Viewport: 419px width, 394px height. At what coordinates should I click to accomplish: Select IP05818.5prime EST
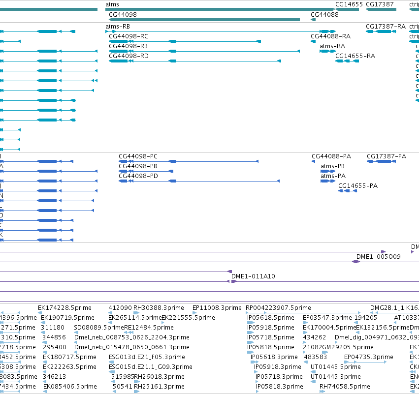pos(271,347)
